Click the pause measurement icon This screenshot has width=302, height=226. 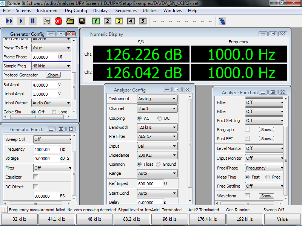coord(33,21)
